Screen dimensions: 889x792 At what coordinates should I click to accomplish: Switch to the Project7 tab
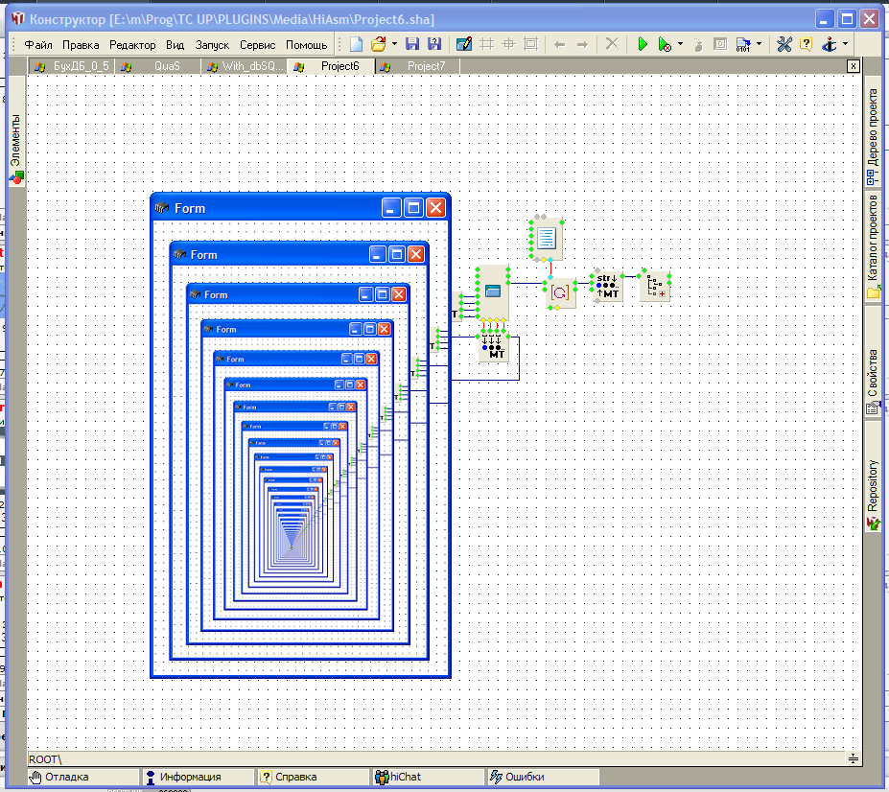point(426,66)
